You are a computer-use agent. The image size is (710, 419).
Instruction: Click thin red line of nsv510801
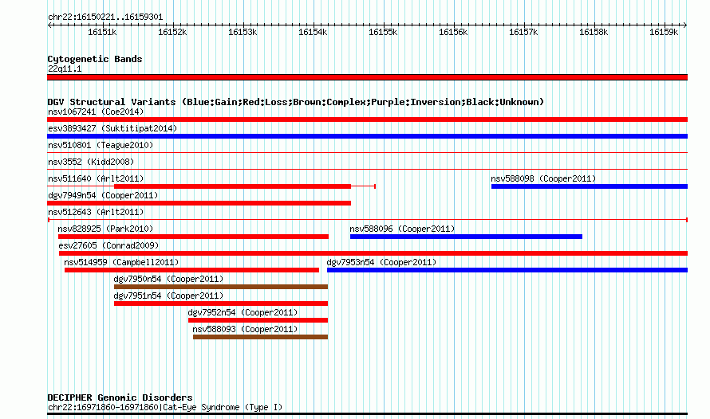[x=367, y=153]
